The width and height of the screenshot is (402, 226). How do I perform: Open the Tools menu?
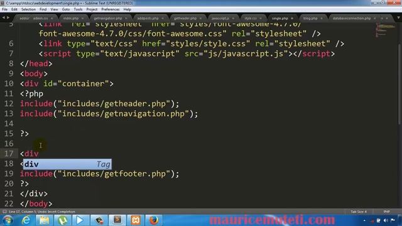coord(78,9)
